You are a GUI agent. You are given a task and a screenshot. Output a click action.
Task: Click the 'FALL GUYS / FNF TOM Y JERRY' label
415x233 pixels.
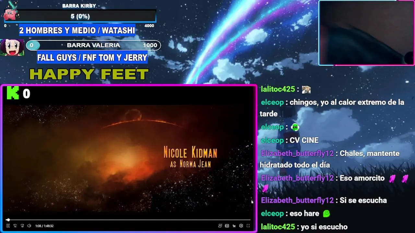92,58
